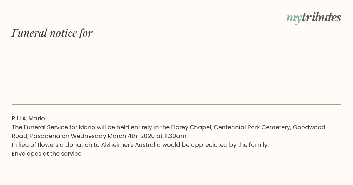Click the mytributes logo
The image size is (353, 185).
coord(314,18)
